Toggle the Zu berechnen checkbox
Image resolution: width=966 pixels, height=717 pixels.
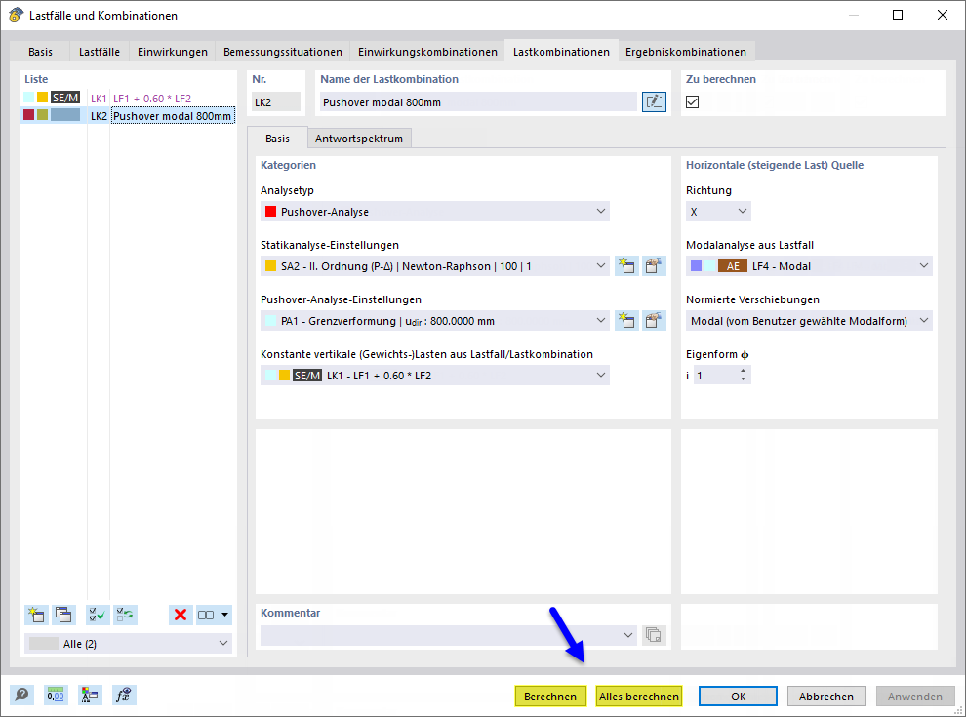tap(693, 101)
